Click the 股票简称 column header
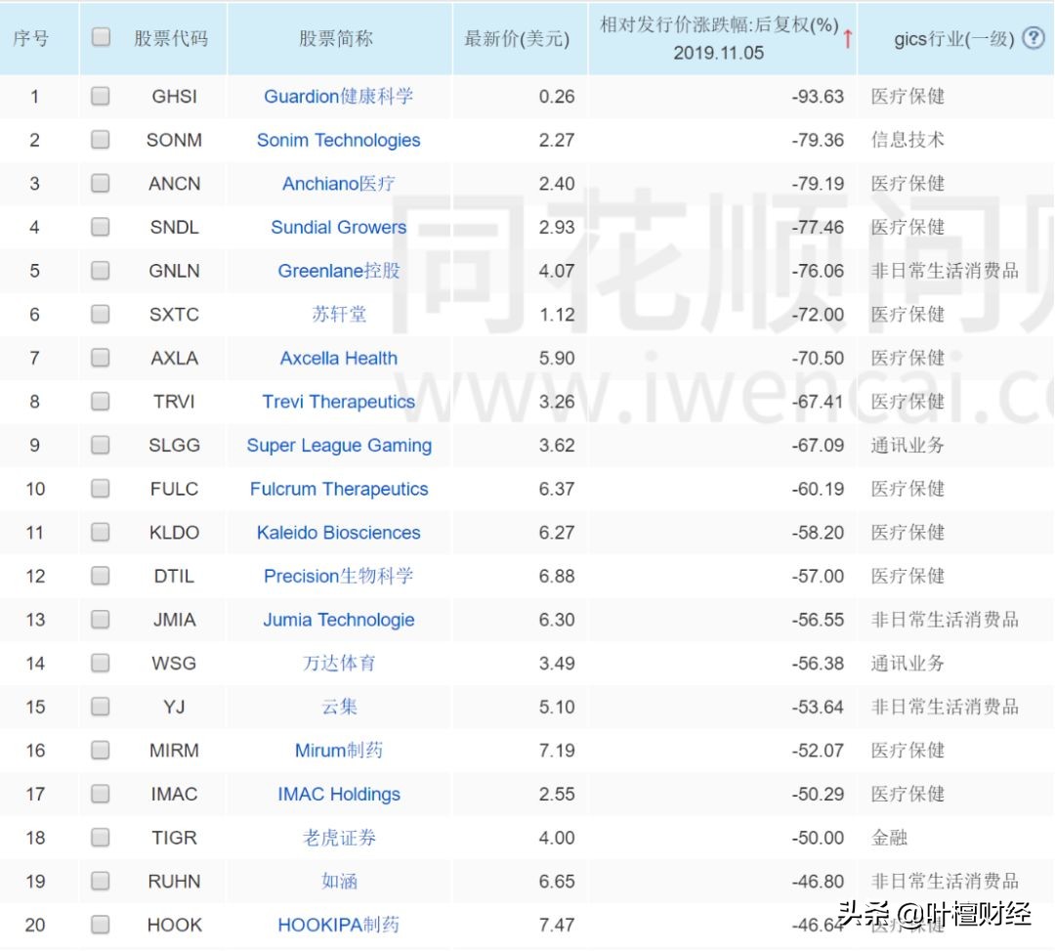 pos(338,37)
